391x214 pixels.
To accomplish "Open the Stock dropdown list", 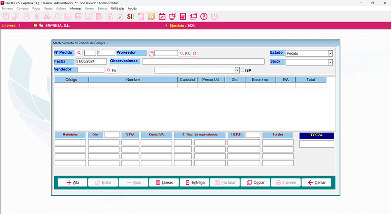I will click(x=330, y=62).
